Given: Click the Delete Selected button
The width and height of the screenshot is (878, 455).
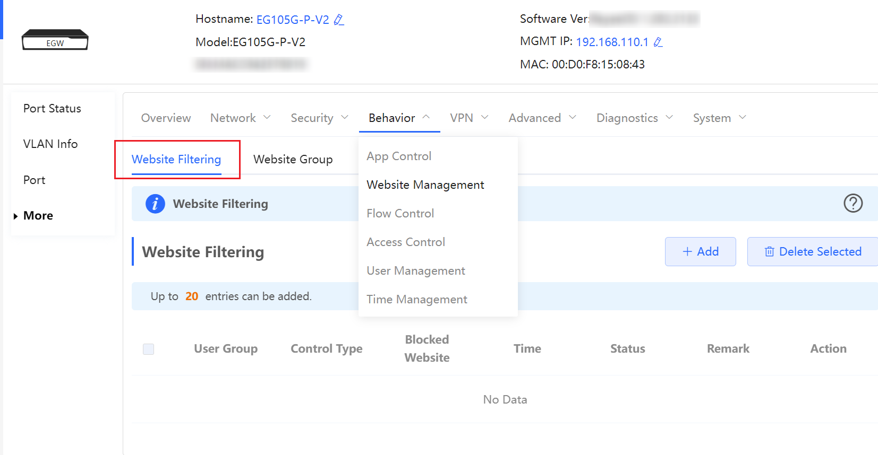Looking at the screenshot, I should (812, 252).
